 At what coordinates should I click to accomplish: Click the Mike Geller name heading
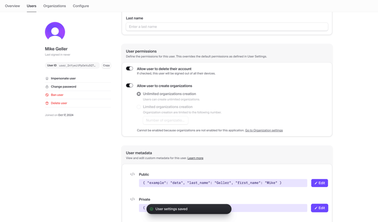56,49
